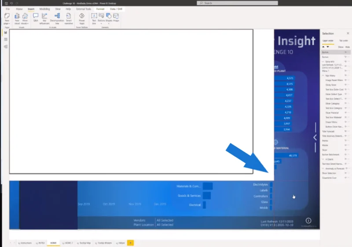
Task: Insert a Power Apps visual
Action: 82,18
